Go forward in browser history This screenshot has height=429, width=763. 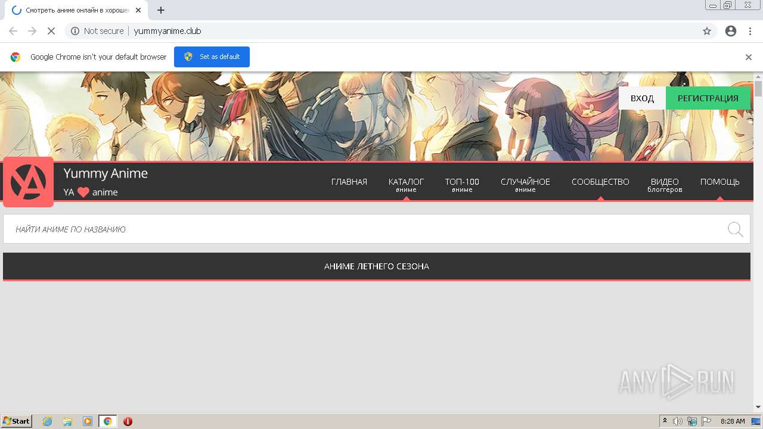pyautogui.click(x=32, y=31)
